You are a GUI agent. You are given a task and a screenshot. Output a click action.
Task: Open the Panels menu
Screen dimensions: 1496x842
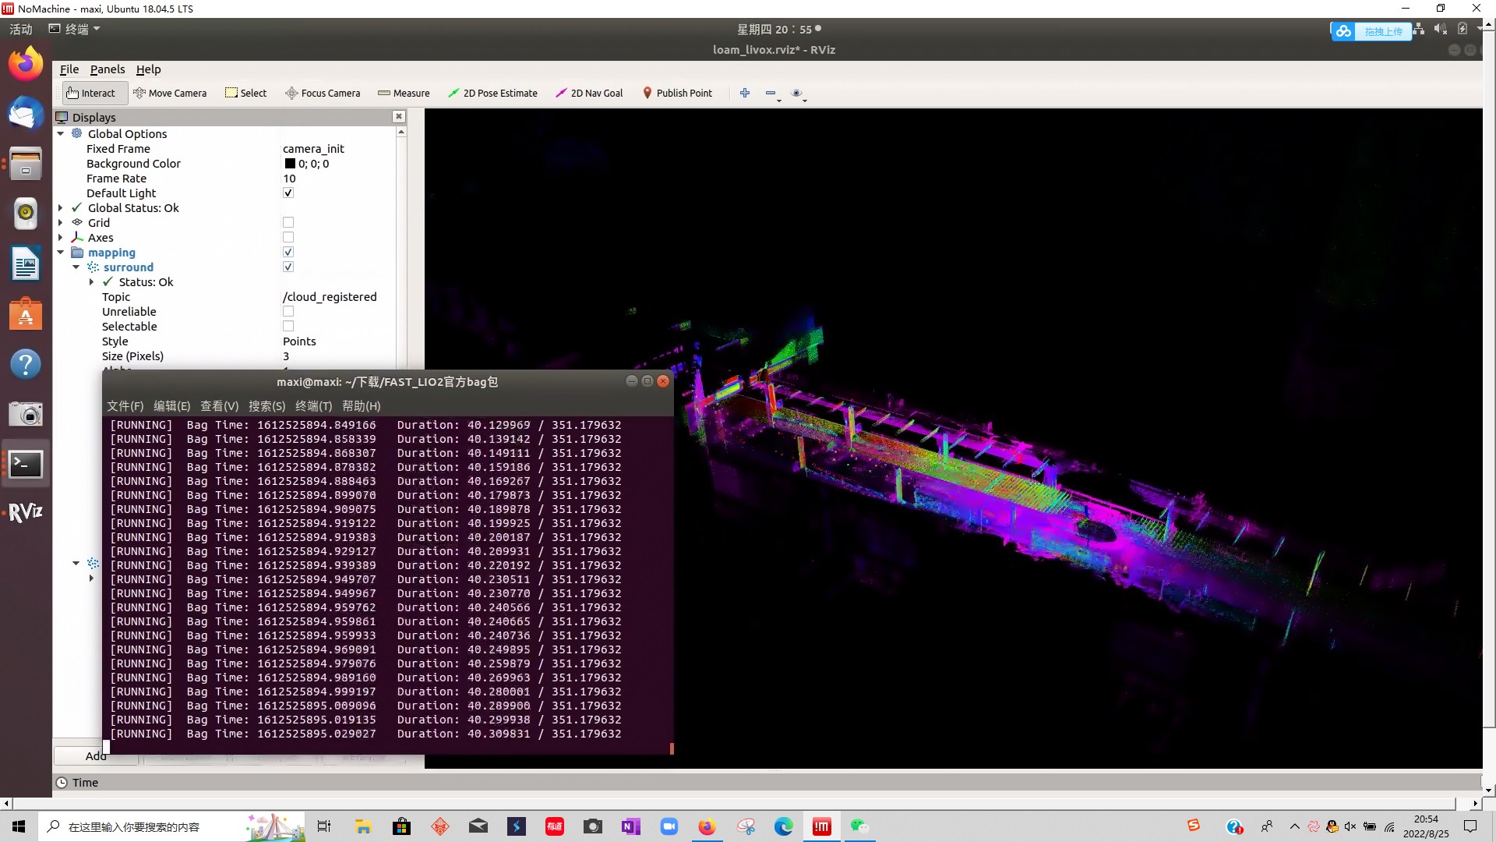(108, 69)
